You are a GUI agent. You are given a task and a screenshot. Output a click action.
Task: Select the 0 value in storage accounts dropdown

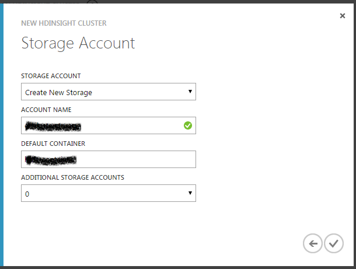pos(27,194)
